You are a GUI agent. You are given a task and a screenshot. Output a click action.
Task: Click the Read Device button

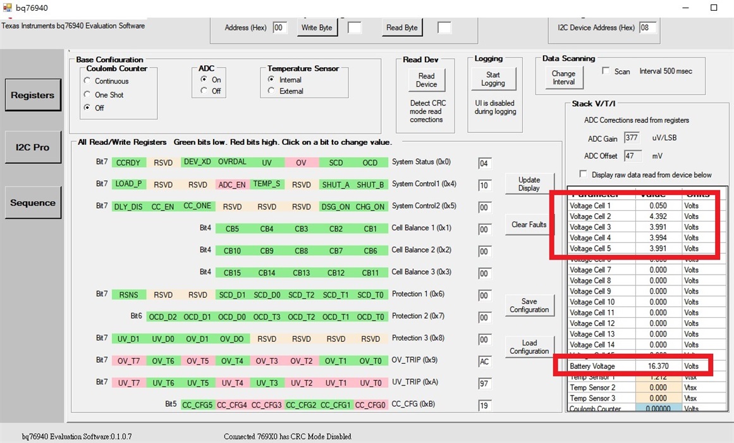(427, 80)
